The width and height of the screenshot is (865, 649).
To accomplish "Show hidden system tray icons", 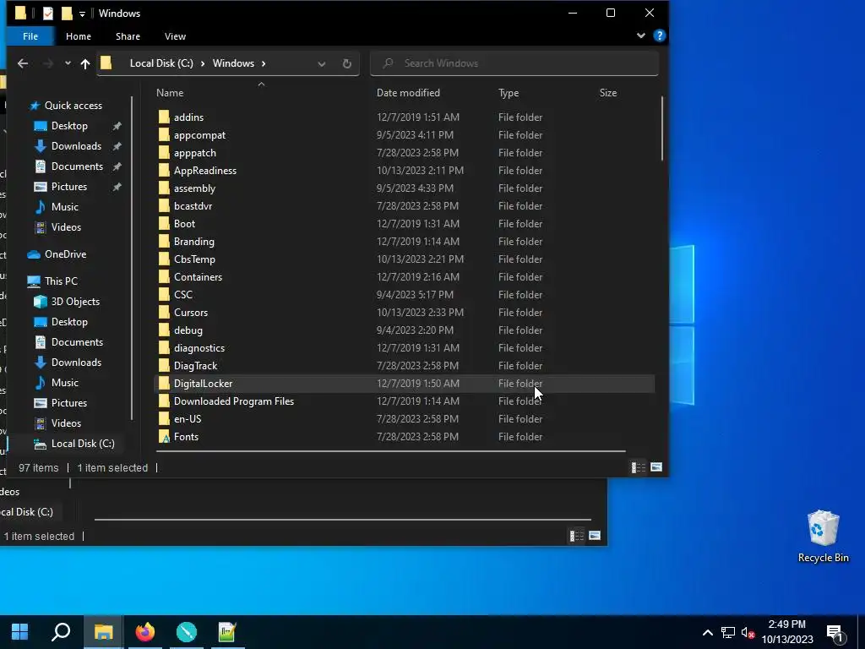I will [707, 632].
